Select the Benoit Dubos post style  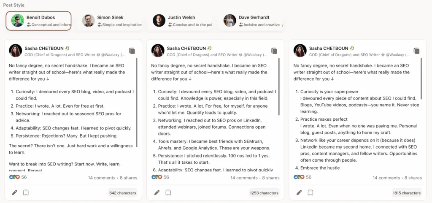point(38,21)
